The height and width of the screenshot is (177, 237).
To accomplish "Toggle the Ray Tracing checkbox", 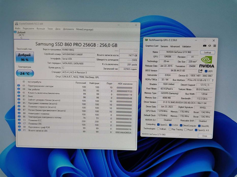I will pos(170,129).
